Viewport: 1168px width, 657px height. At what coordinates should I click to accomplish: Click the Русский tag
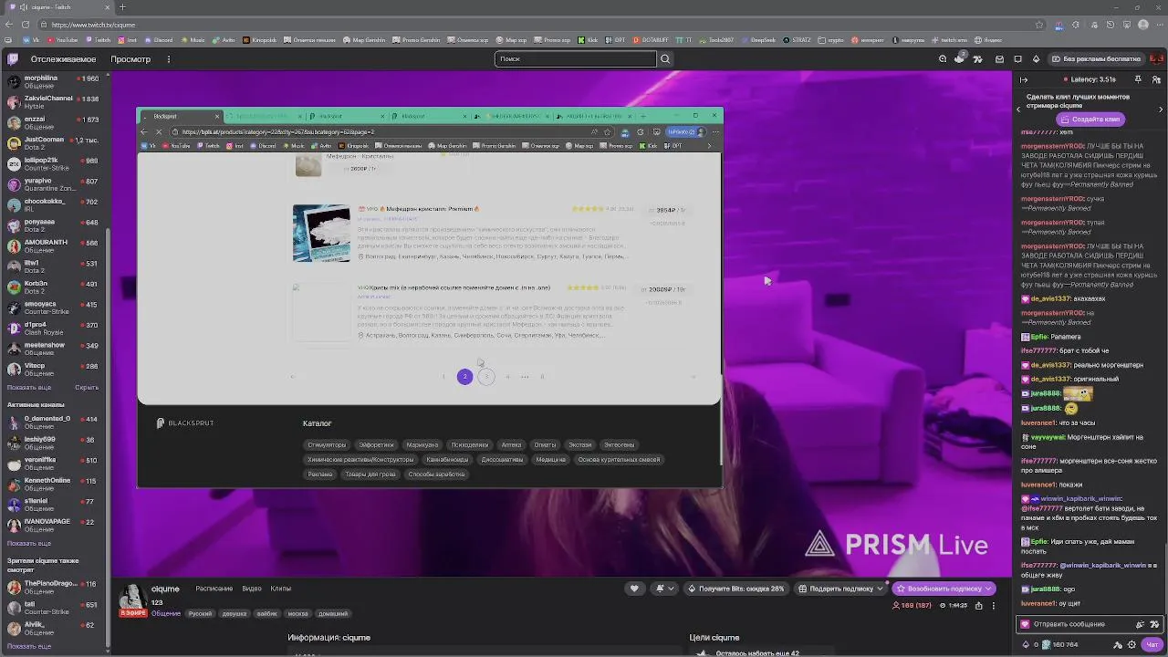coord(200,613)
